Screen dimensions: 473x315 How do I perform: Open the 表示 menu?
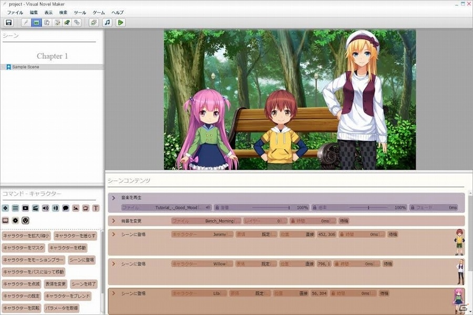(x=48, y=13)
